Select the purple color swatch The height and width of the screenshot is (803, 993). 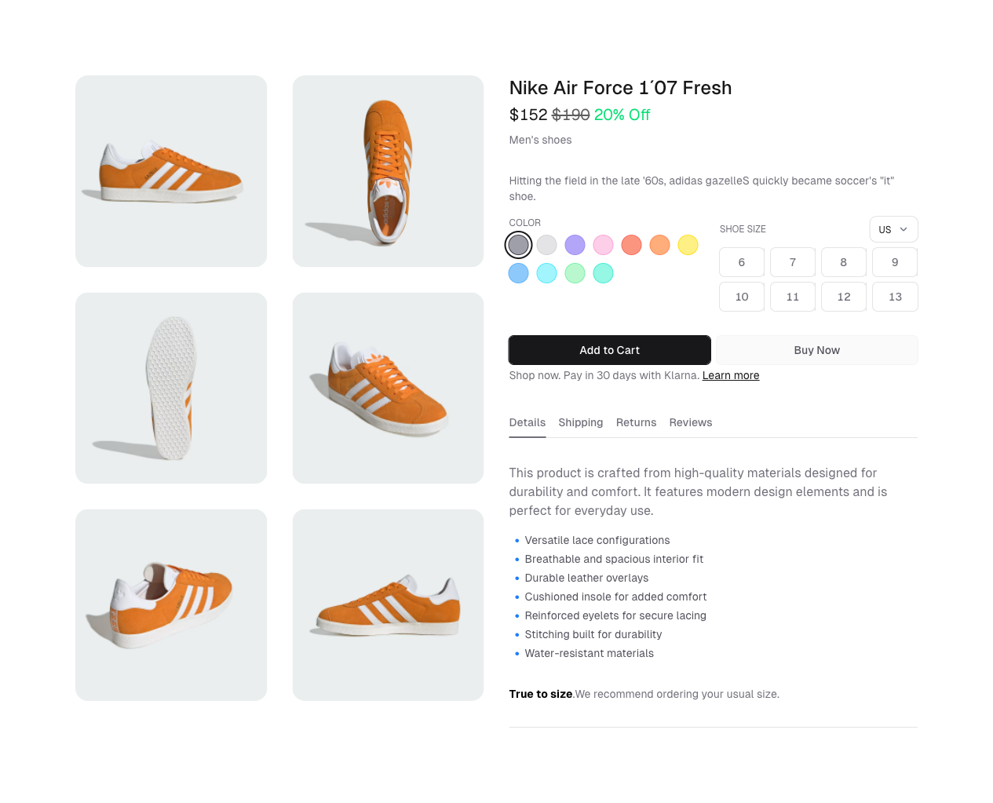click(575, 244)
